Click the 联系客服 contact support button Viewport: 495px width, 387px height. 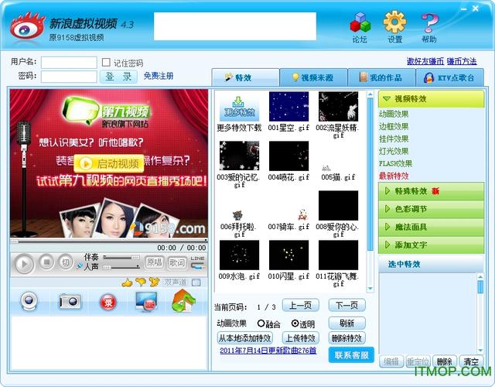[x=351, y=354]
